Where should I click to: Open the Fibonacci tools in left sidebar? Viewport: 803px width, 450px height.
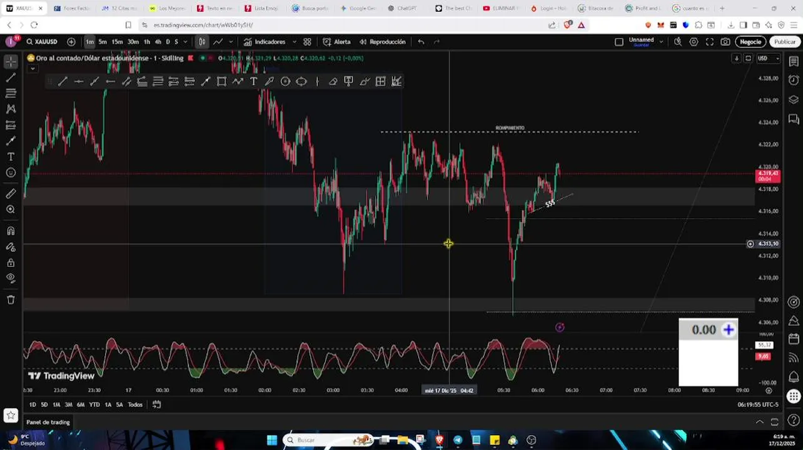click(11, 93)
